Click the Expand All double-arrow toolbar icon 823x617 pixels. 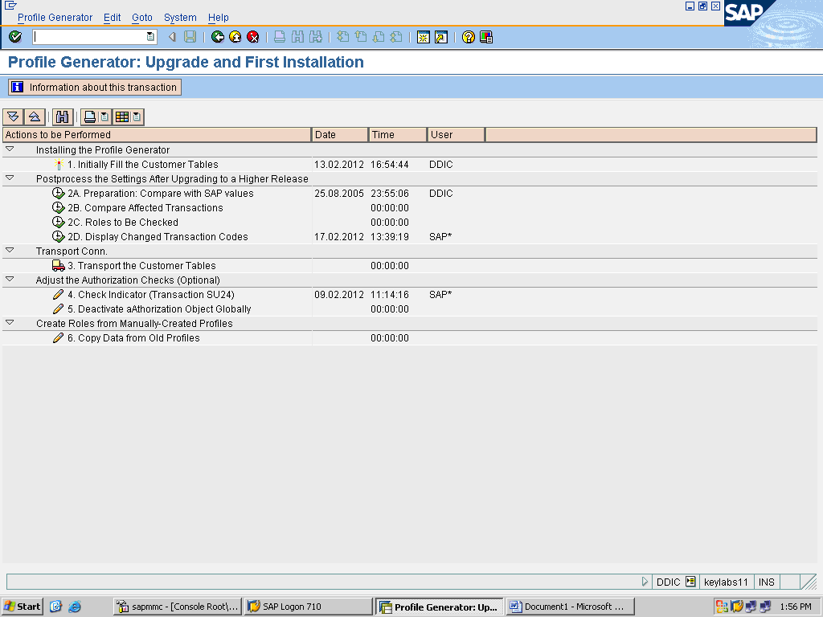pyautogui.click(x=13, y=116)
